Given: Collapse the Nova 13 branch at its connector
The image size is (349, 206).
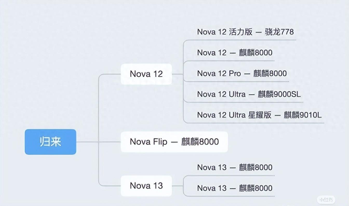Looking at the screenshot, I should click(x=178, y=186).
